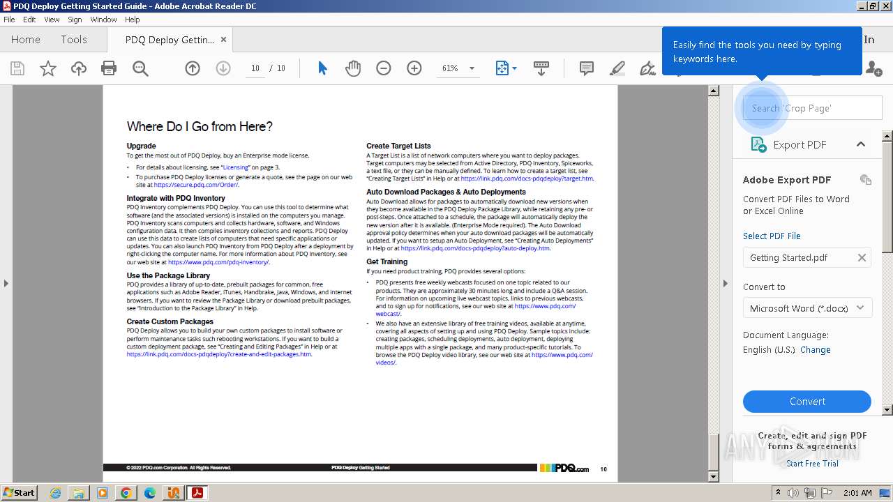The height and width of the screenshot is (502, 893).
Task: Open the View menu
Action: tap(52, 20)
